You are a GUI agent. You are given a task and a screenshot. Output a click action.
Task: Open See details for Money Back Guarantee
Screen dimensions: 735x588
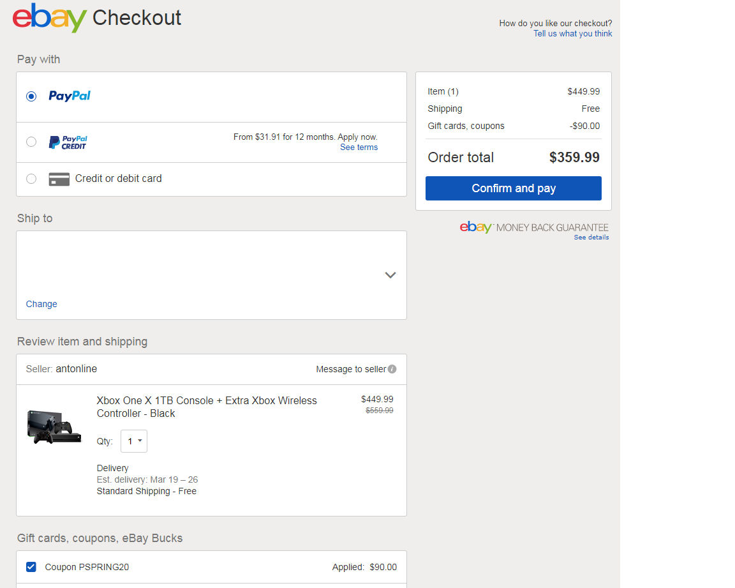(x=591, y=237)
